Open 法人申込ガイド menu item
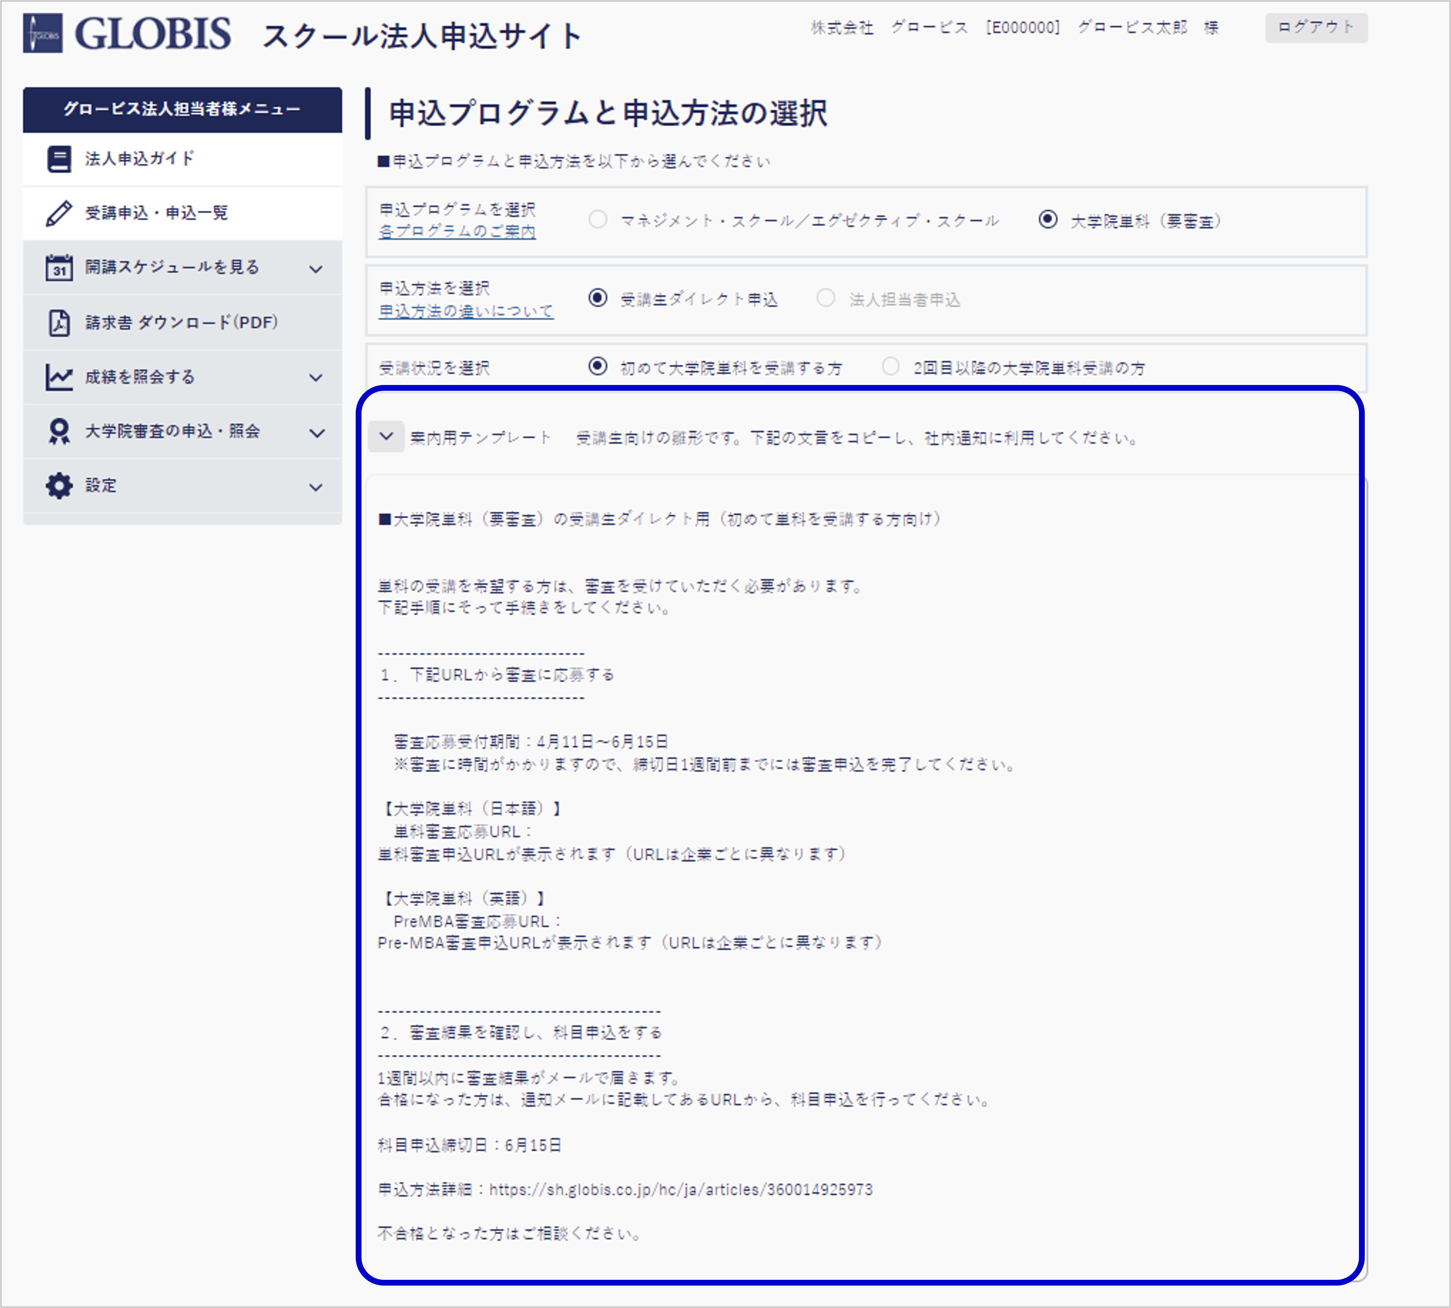Image resolution: width=1451 pixels, height=1308 pixels. (182, 160)
